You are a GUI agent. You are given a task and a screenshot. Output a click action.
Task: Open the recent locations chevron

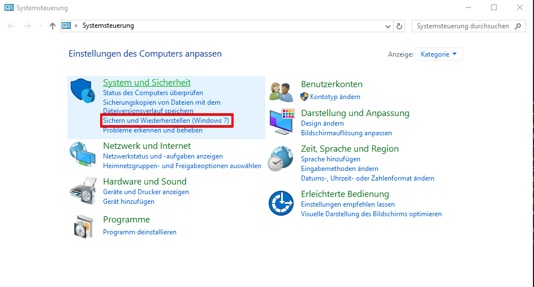pos(41,26)
